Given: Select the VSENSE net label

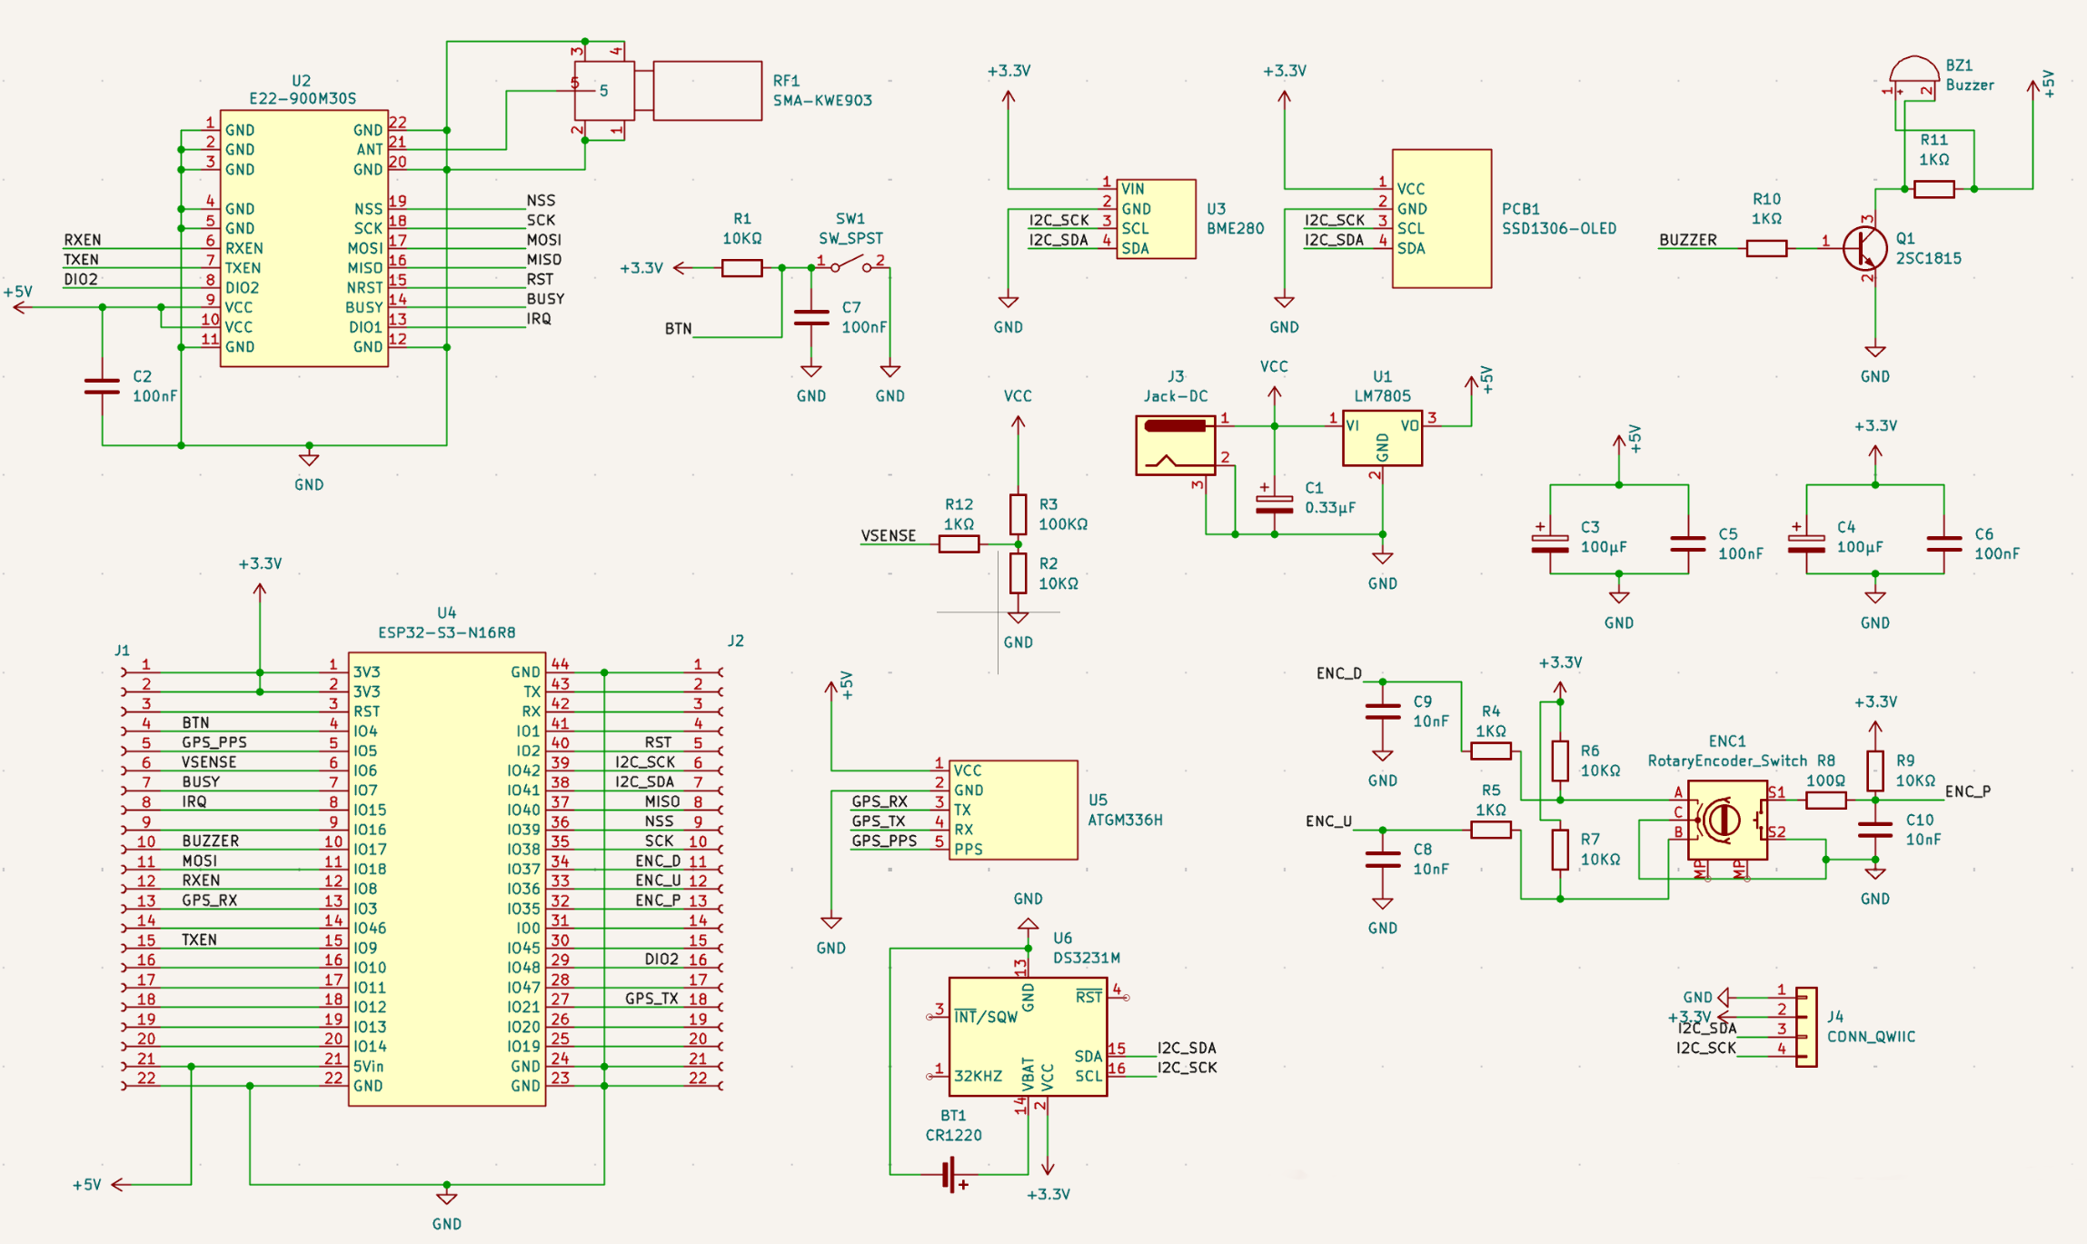Looking at the screenshot, I should 889,536.
